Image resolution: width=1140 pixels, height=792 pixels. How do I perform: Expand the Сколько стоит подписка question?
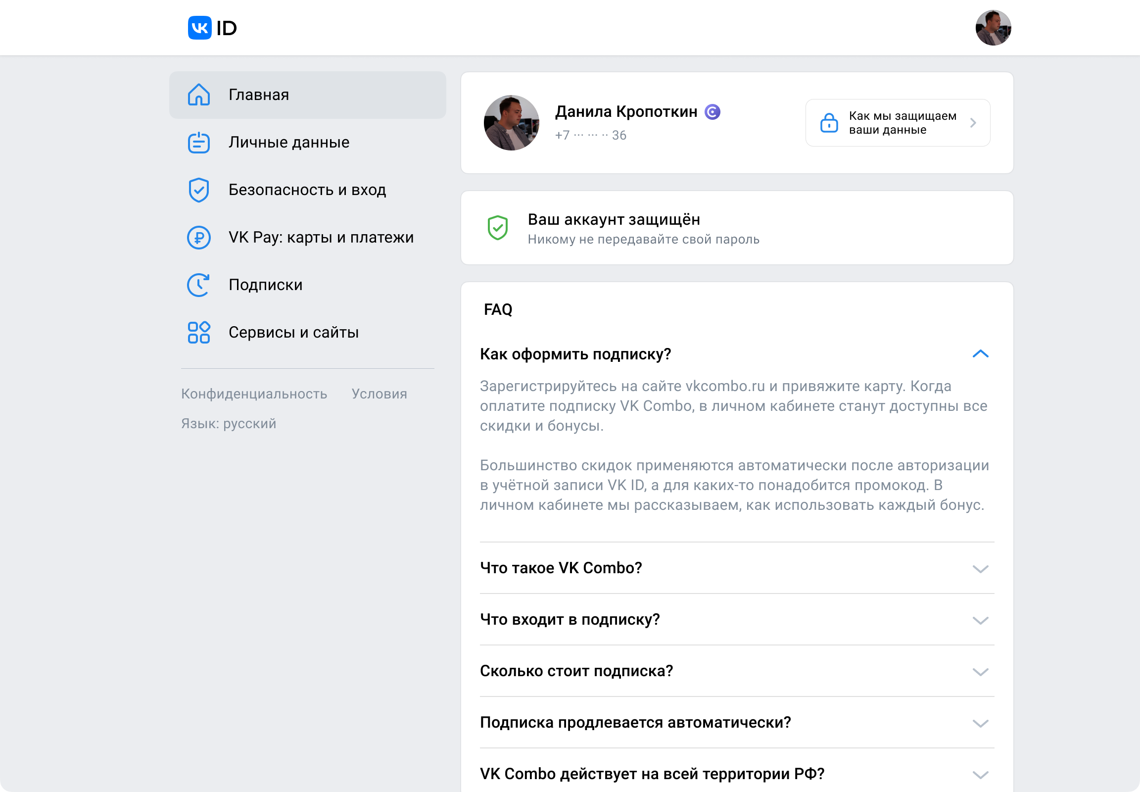point(980,672)
